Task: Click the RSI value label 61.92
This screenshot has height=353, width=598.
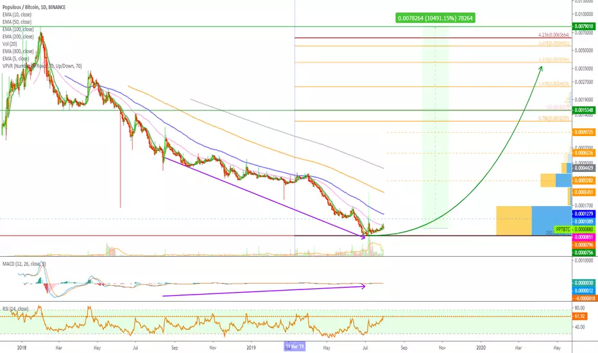Action: [579, 316]
